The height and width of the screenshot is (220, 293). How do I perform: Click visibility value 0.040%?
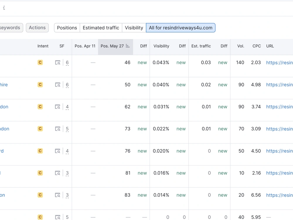161,85
